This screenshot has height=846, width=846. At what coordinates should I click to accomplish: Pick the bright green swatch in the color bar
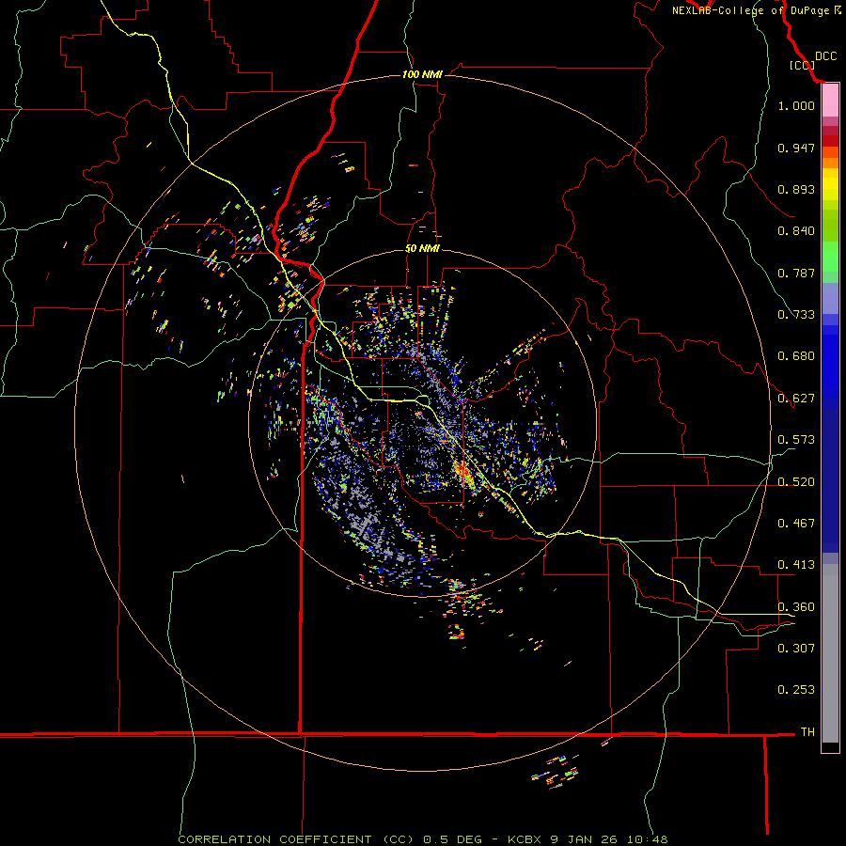pos(830,257)
